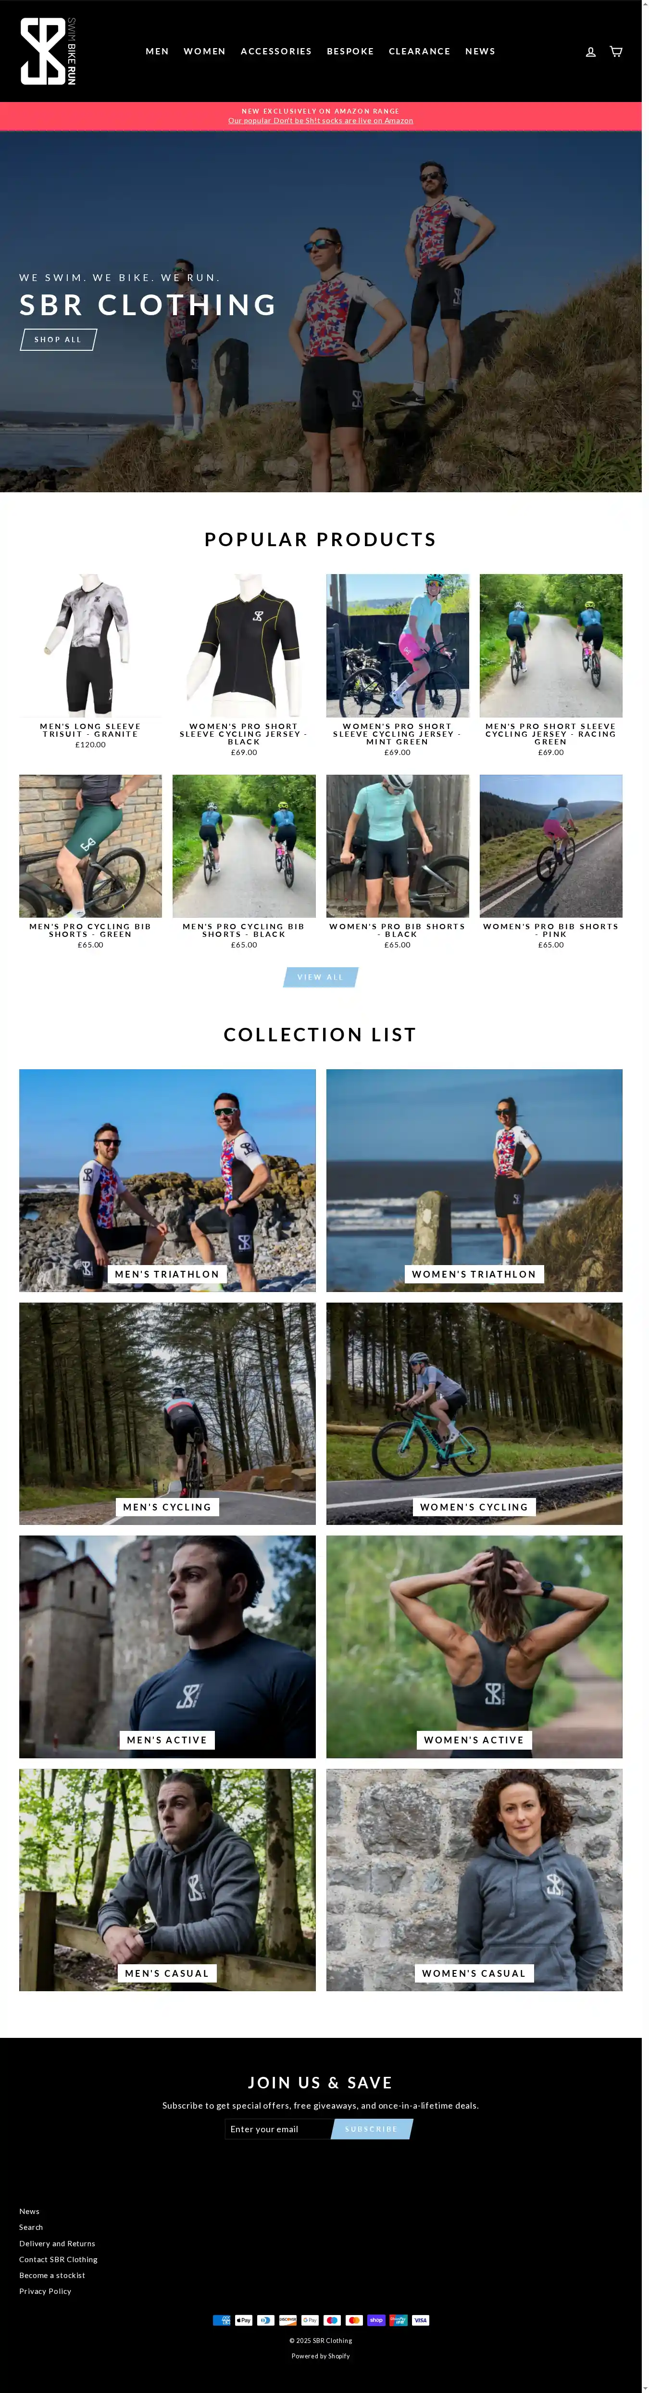Open the Delivery and Returns footer link
Screen dimensions: 649x2393
pyautogui.click(x=57, y=2242)
